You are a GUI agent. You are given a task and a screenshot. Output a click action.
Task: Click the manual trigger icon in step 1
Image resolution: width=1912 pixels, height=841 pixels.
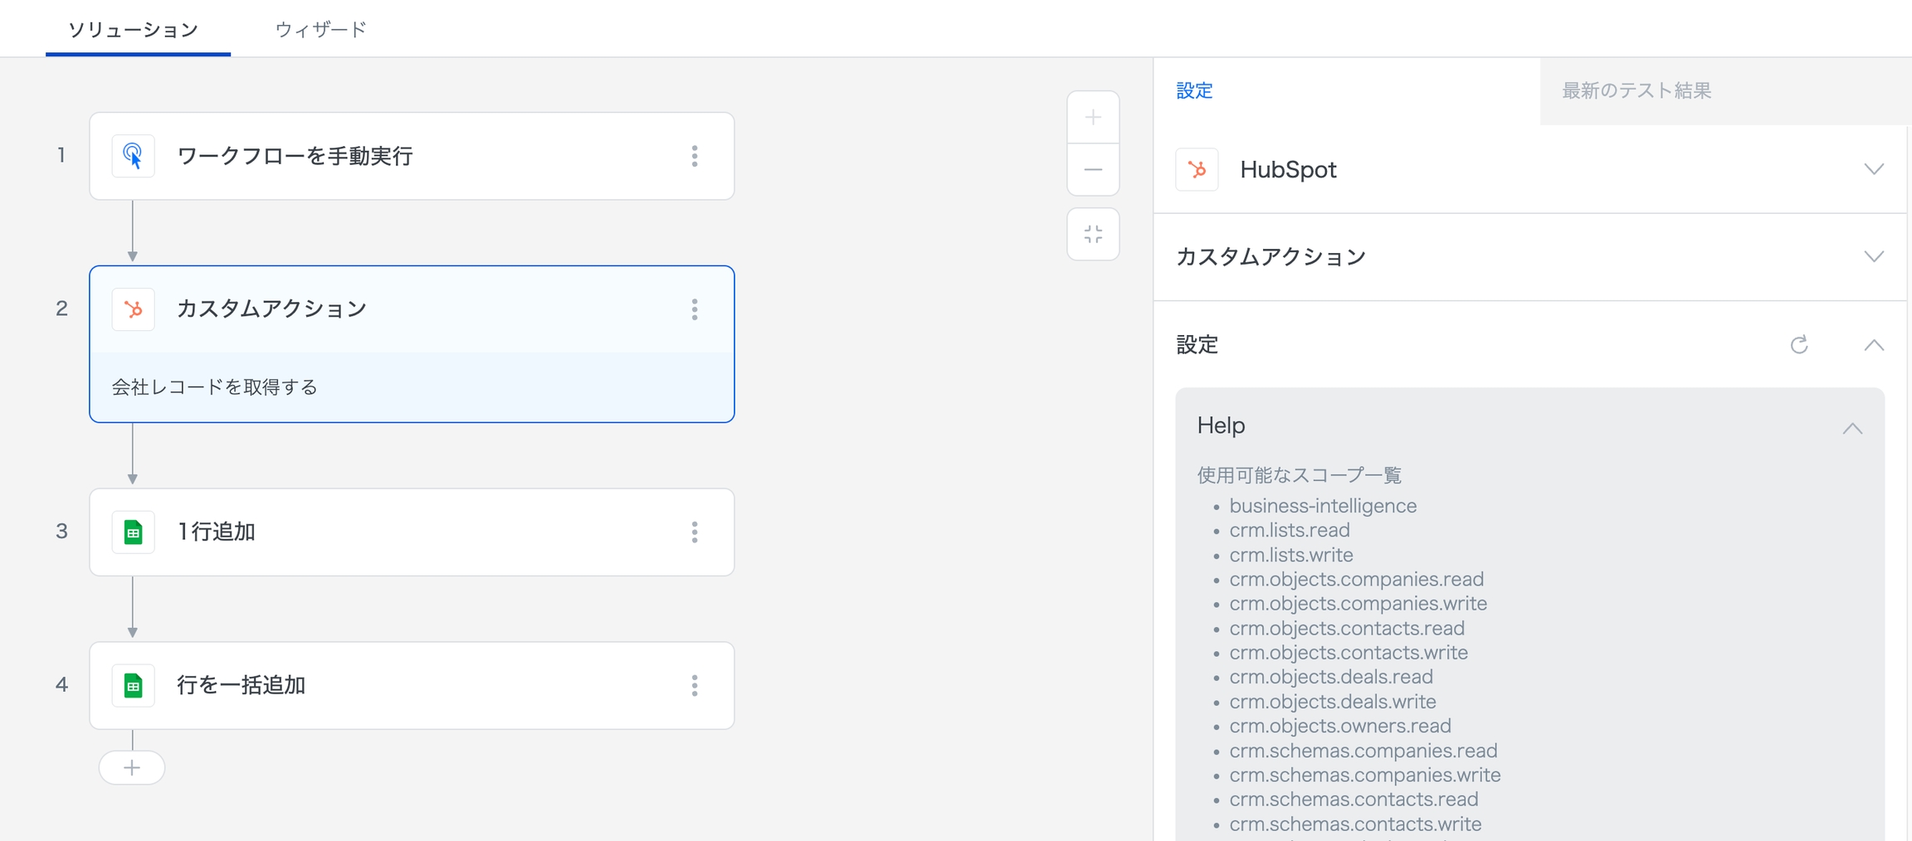[x=133, y=156]
